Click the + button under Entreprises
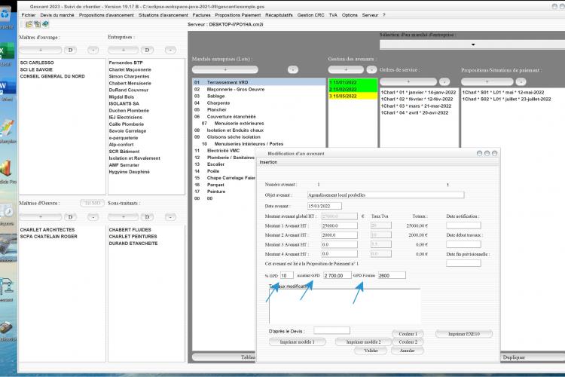The height and width of the screenshot is (377, 565). 124,51
